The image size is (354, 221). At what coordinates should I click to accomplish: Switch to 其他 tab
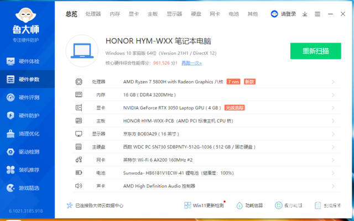[x=253, y=14]
